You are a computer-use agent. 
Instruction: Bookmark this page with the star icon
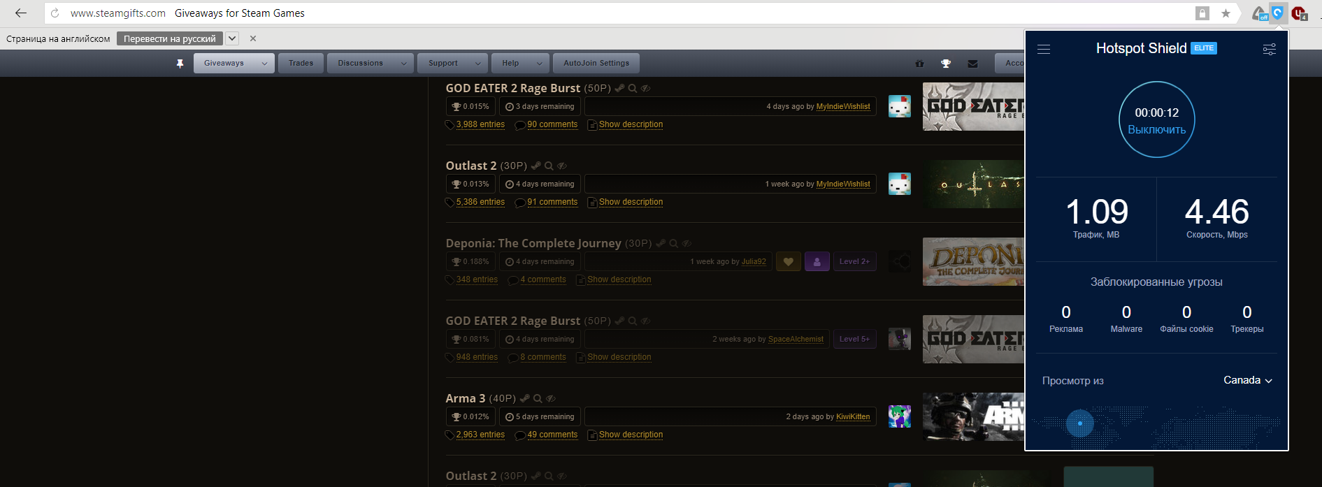pos(1226,13)
